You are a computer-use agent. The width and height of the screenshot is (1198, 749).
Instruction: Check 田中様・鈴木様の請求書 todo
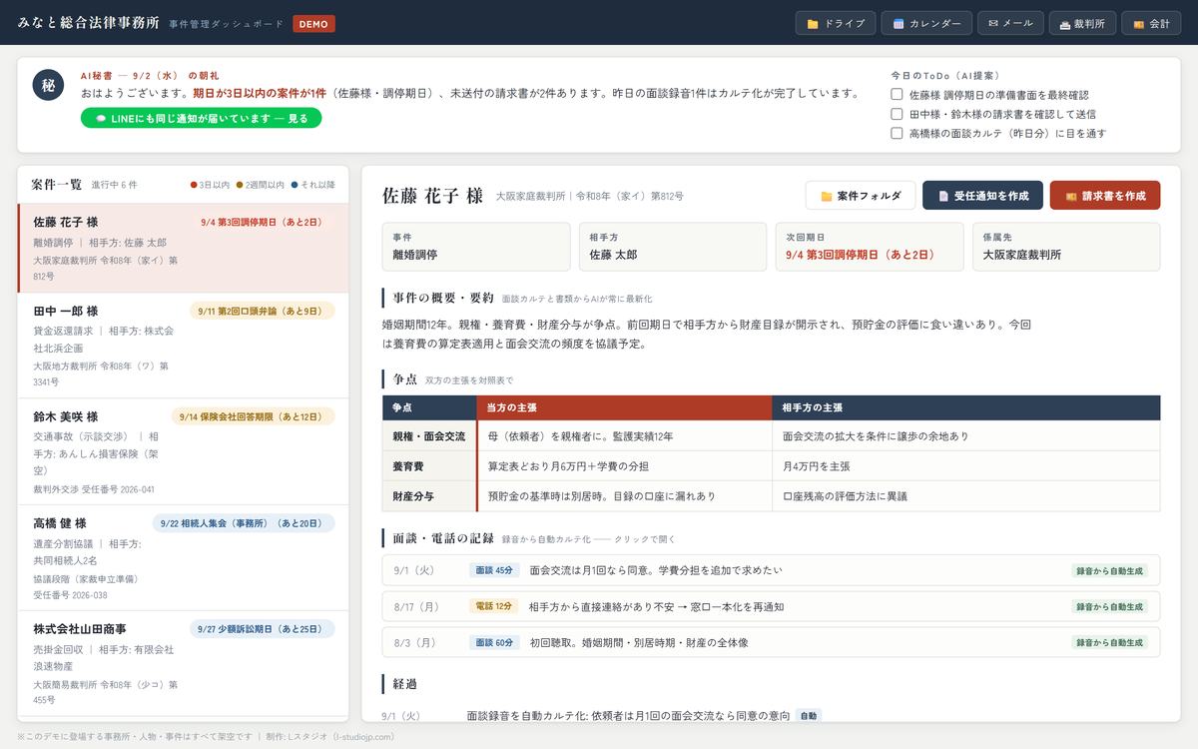(897, 114)
